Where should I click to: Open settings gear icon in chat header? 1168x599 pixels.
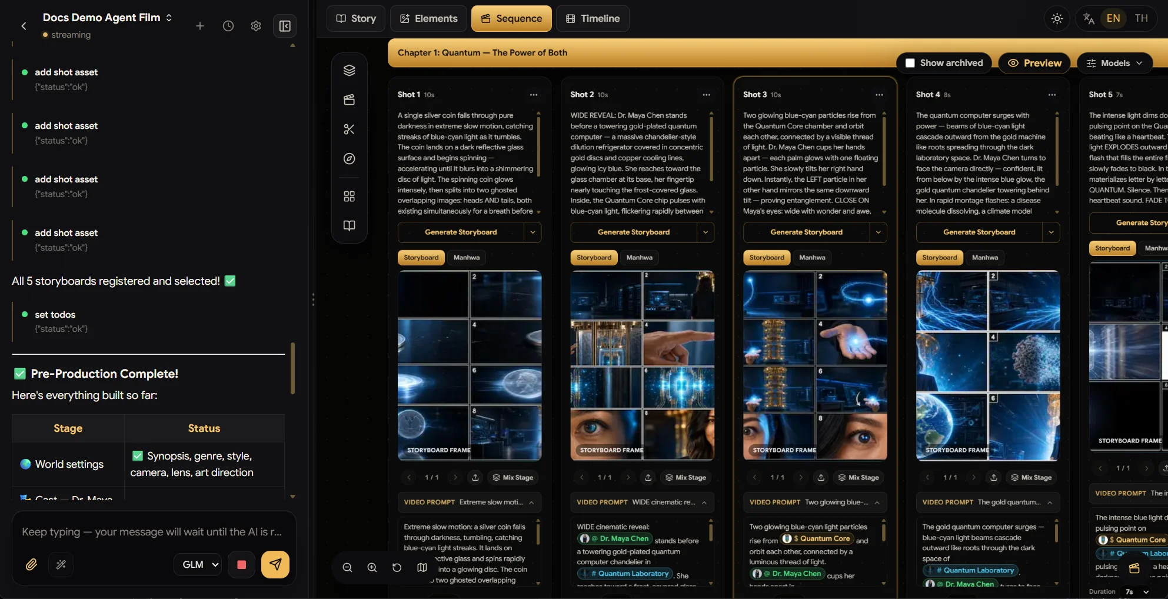(x=256, y=26)
